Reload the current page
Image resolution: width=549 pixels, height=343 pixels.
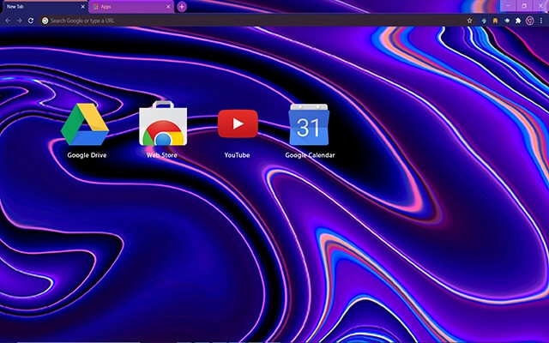pos(31,21)
